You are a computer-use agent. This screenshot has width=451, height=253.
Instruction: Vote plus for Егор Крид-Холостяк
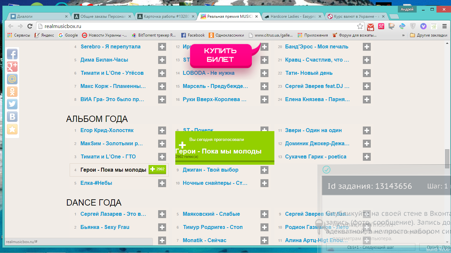pyautogui.click(x=162, y=130)
